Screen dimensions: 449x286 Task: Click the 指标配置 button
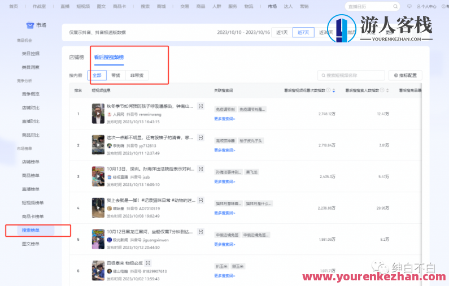click(x=405, y=75)
